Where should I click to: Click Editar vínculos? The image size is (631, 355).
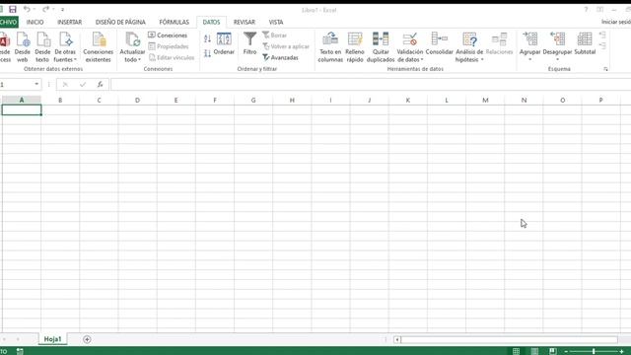[x=172, y=57]
